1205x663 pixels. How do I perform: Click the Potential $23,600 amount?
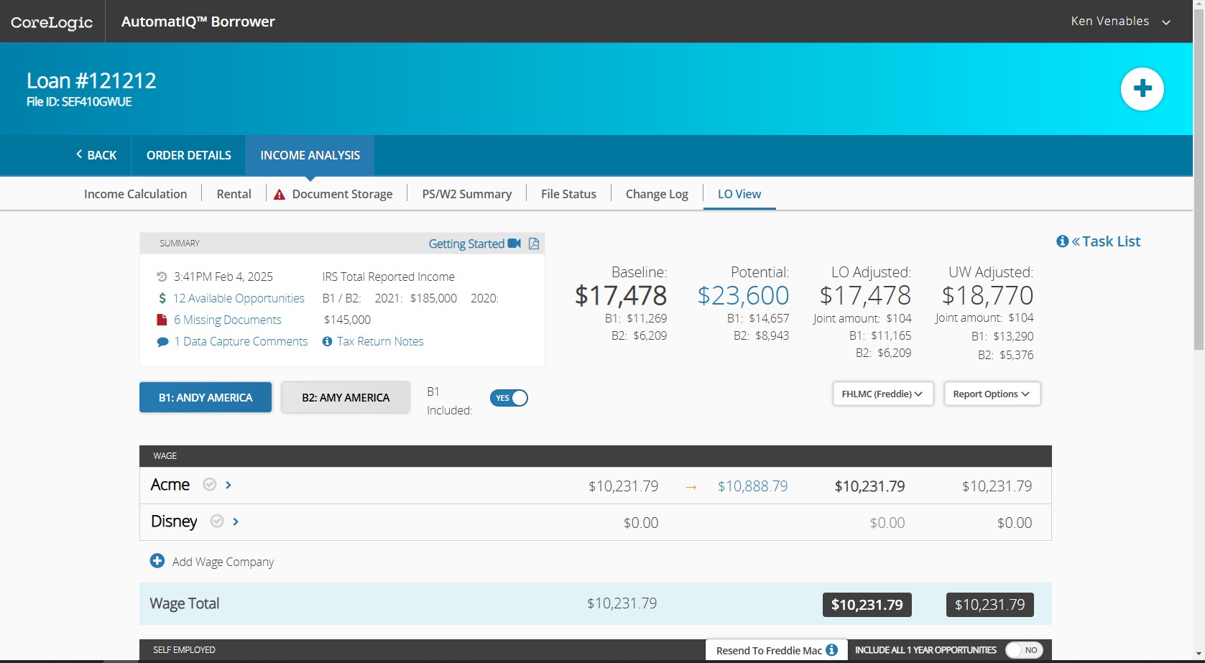743,295
